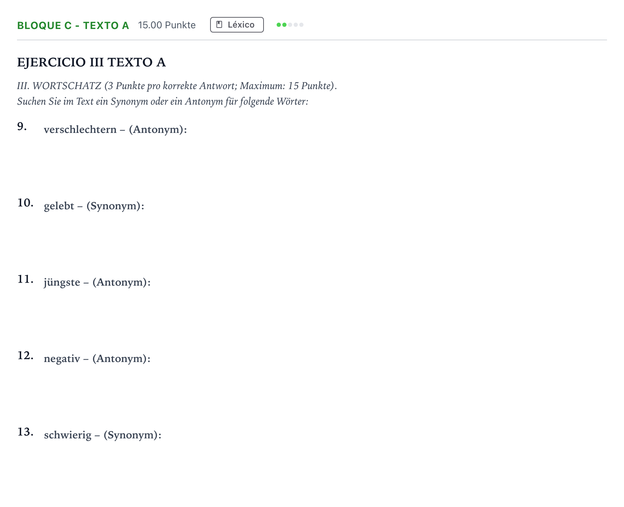This screenshot has height=507, width=624.
Task: Click the number 9. marker
Action: coord(22,126)
